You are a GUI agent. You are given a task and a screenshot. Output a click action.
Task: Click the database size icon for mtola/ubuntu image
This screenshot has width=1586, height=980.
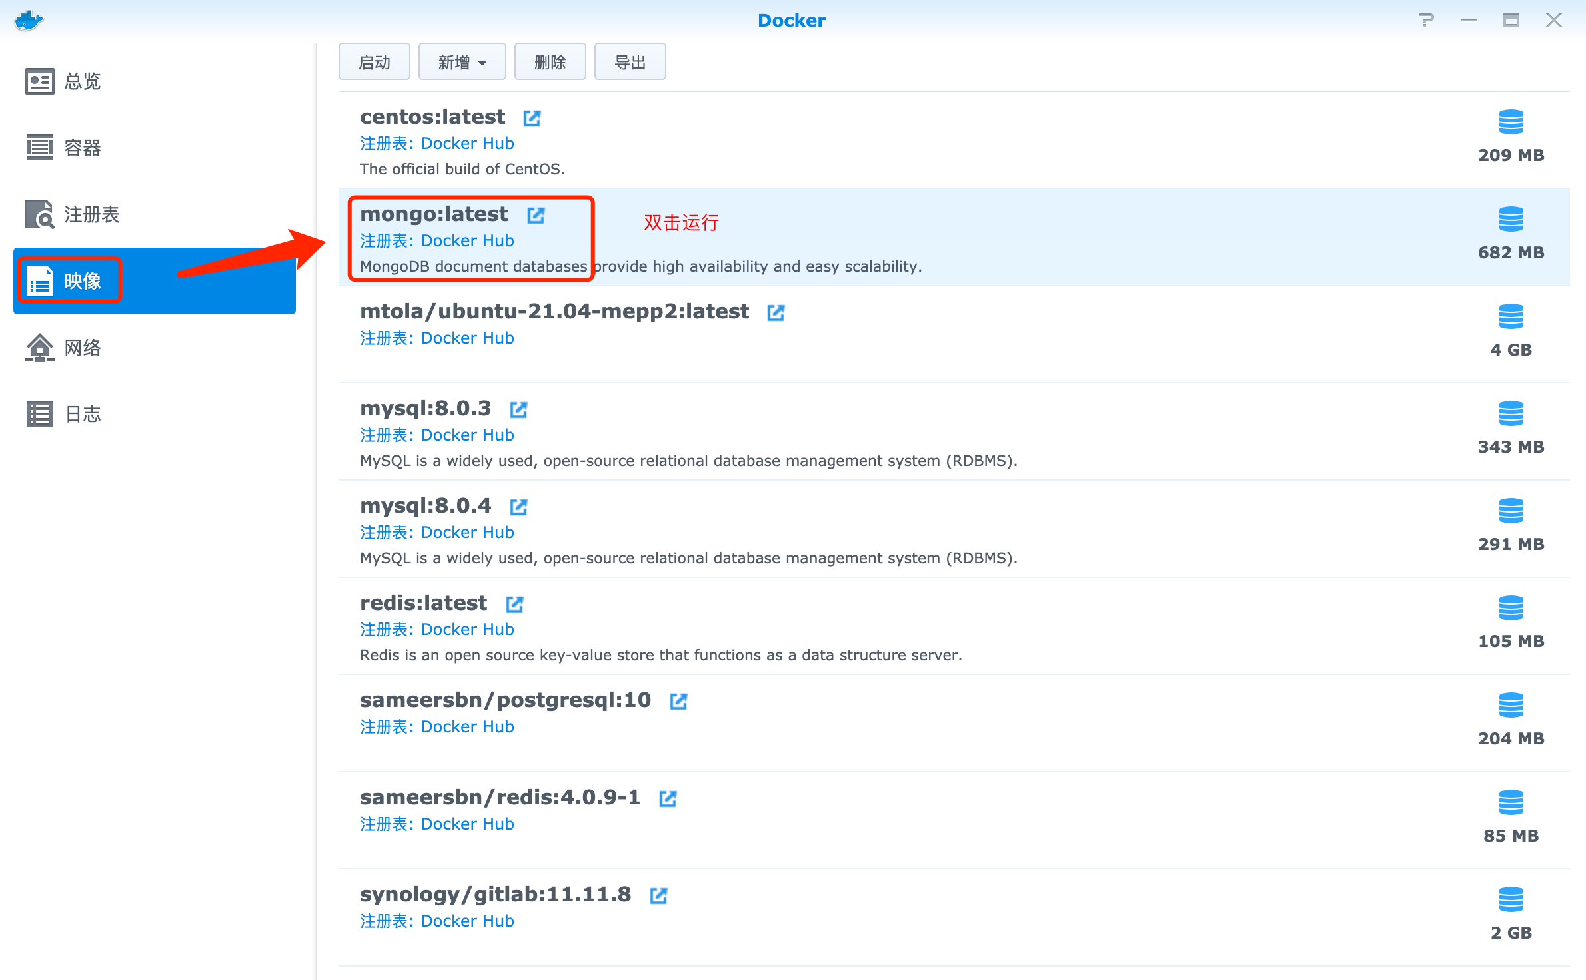click(x=1511, y=316)
